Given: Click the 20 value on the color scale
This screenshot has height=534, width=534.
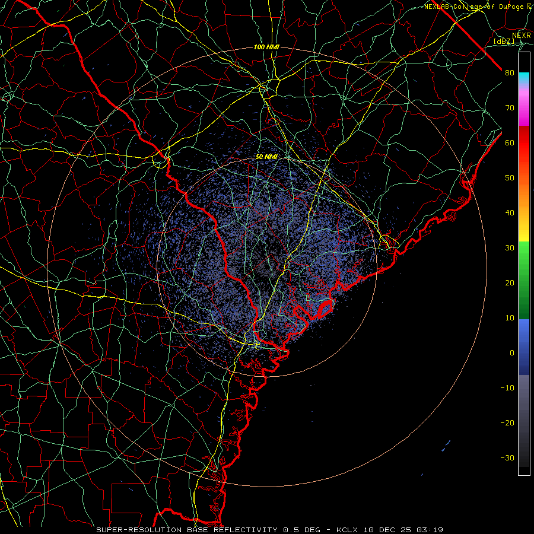Looking at the screenshot, I should point(510,283).
